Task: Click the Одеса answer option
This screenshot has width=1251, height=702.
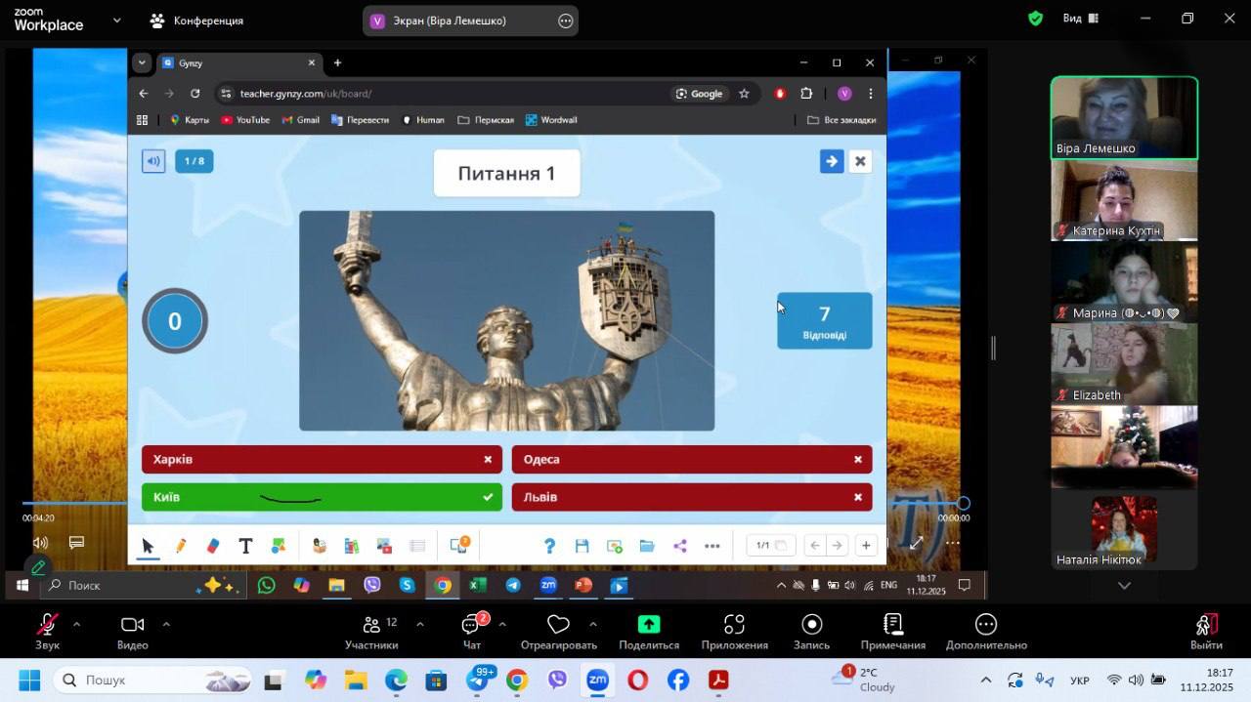Action: pyautogui.click(x=691, y=459)
